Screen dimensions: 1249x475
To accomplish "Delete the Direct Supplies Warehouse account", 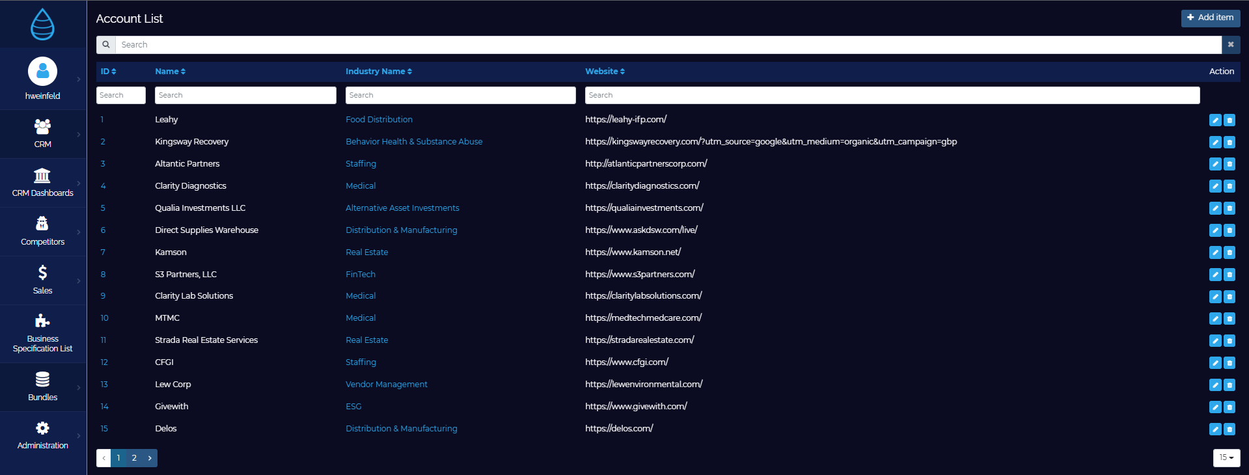I will pyautogui.click(x=1229, y=230).
